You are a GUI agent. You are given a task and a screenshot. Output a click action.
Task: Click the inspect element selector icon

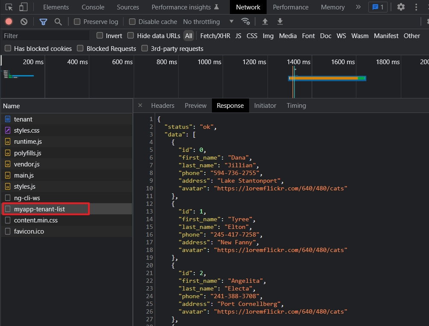click(9, 7)
